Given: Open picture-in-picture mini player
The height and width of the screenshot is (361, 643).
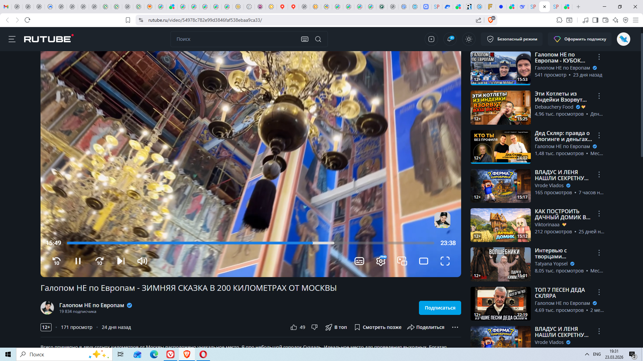Looking at the screenshot, I should 402,261.
